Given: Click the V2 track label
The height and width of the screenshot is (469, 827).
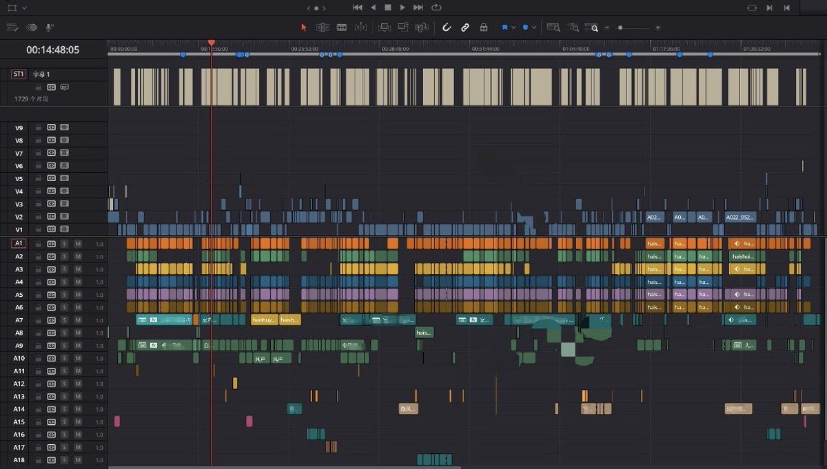Looking at the screenshot, I should (19, 216).
